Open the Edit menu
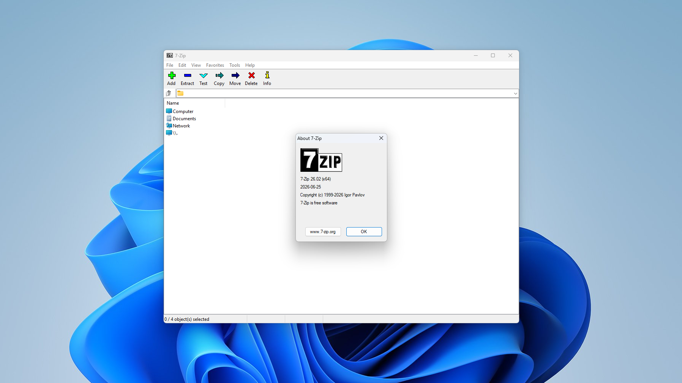The width and height of the screenshot is (682, 383). (182, 65)
